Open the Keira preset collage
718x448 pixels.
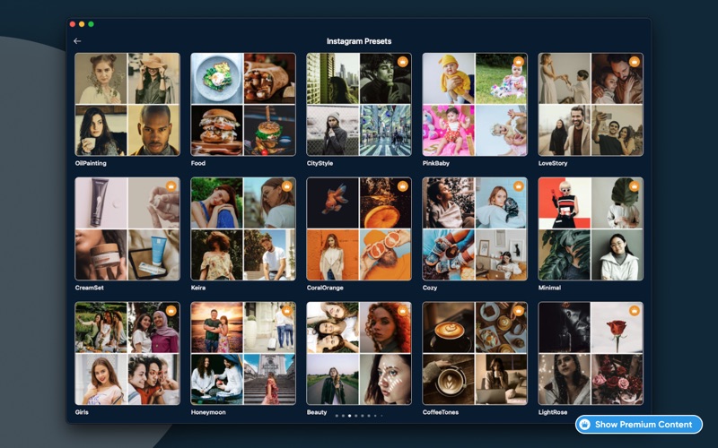click(243, 228)
